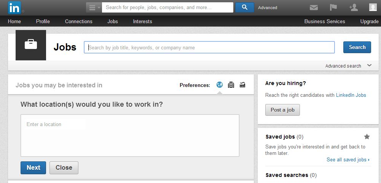The image size is (381, 183).
Task: Click the LinkedIn logo icon
Action: pos(14,8)
